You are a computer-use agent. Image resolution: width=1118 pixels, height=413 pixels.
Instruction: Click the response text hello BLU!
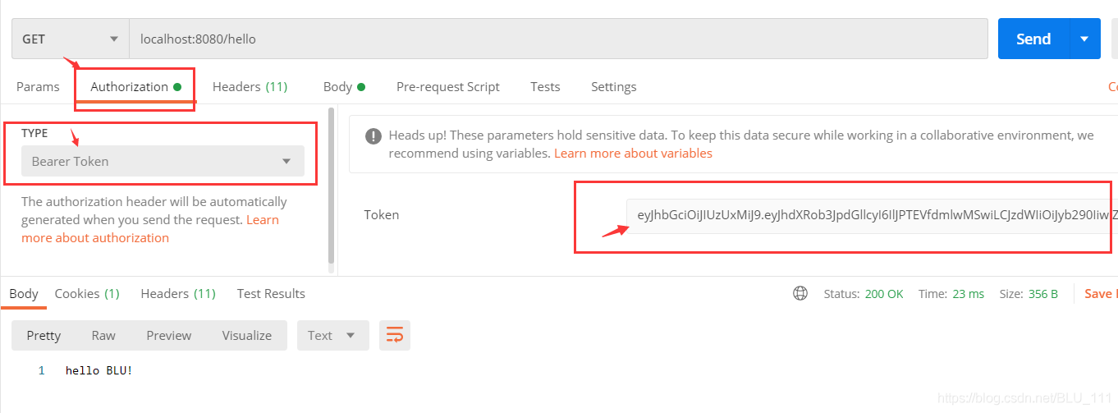[99, 370]
